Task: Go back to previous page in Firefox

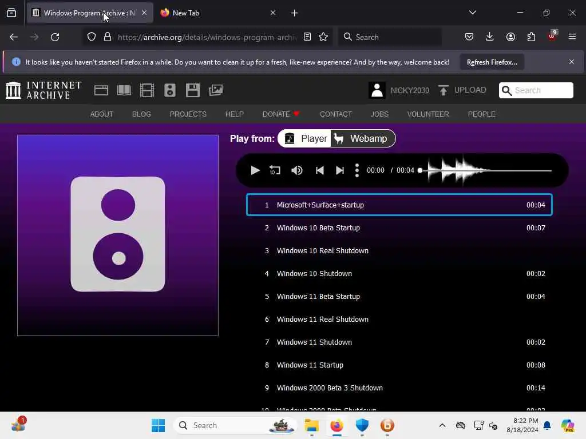Action: [14, 37]
